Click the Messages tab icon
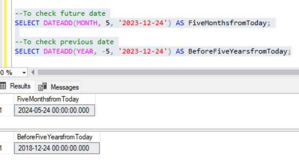The height and width of the screenshot is (160, 299). (43, 87)
